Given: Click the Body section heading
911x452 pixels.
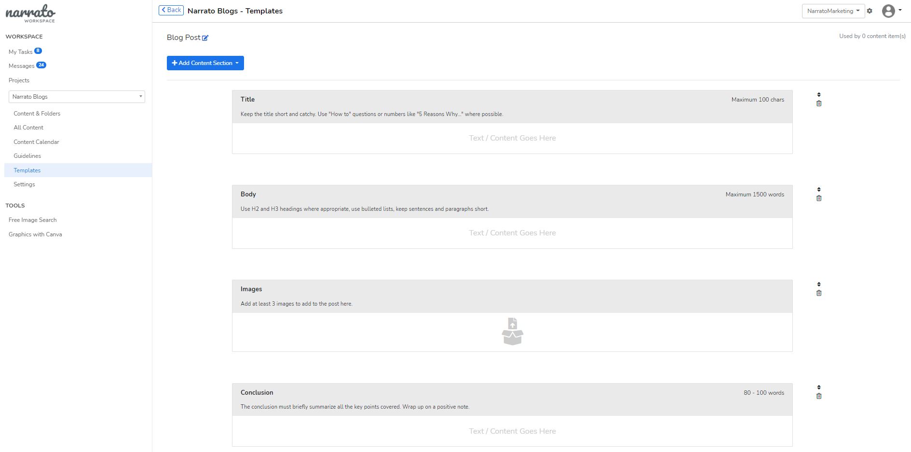Looking at the screenshot, I should 248,194.
